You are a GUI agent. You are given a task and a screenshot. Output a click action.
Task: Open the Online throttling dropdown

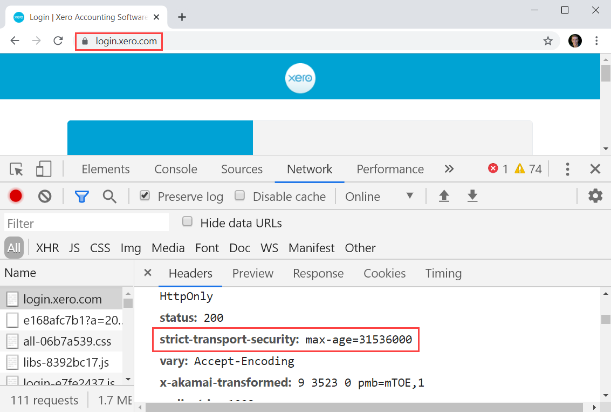pos(379,196)
